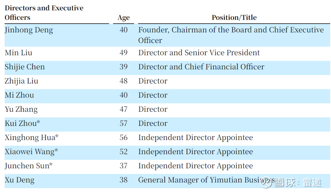Select the name Jinhong Deng
This screenshot has width=331, height=193.
click(x=29, y=30)
